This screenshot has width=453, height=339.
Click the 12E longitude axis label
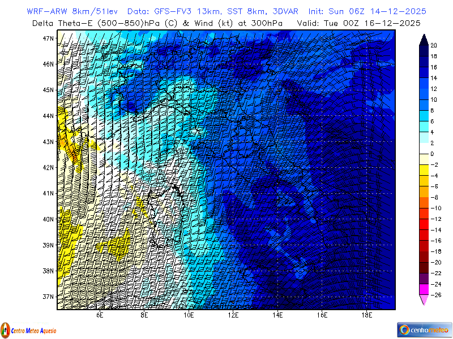(x=233, y=315)
